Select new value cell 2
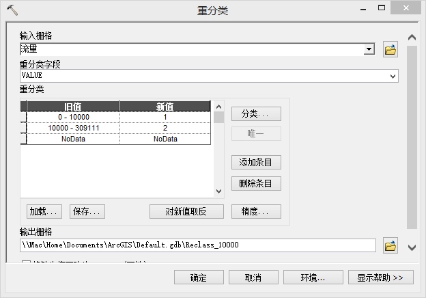This screenshot has height=298, width=426. (x=165, y=128)
